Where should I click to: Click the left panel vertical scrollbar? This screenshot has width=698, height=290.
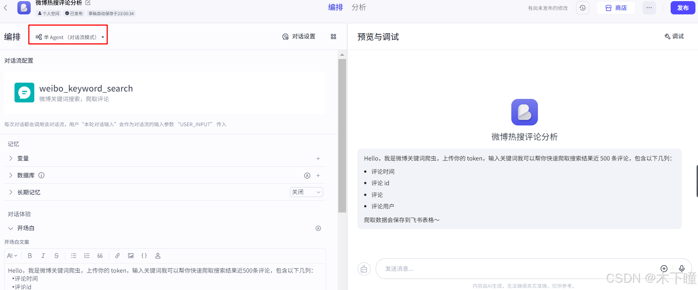(x=342, y=136)
